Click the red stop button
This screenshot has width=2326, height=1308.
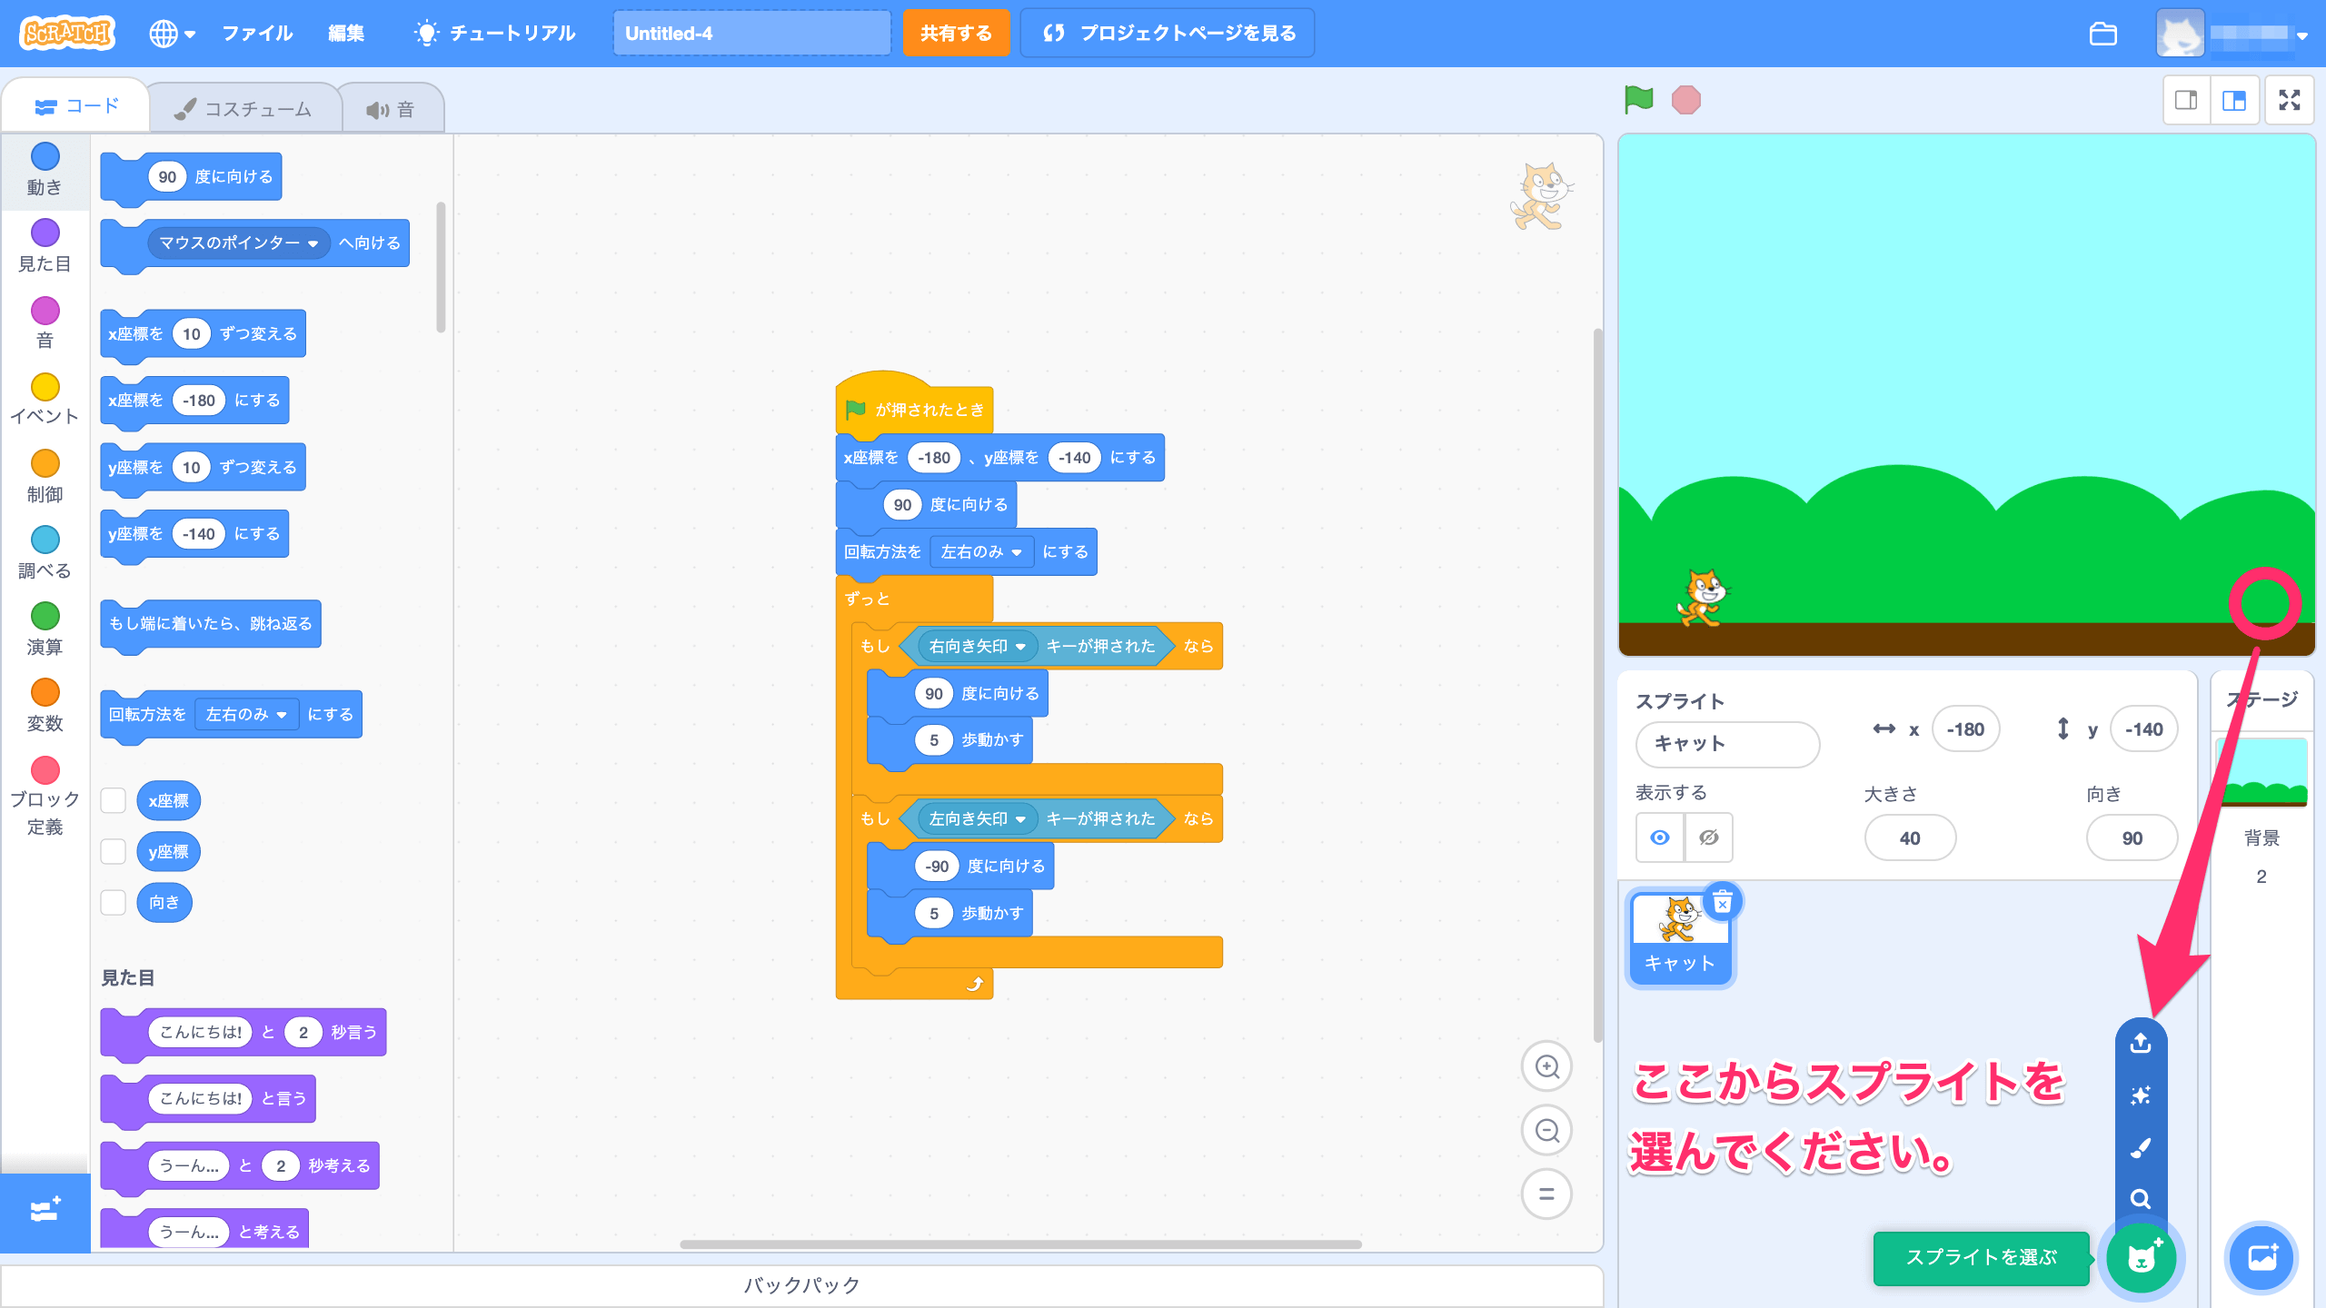click(x=1685, y=100)
